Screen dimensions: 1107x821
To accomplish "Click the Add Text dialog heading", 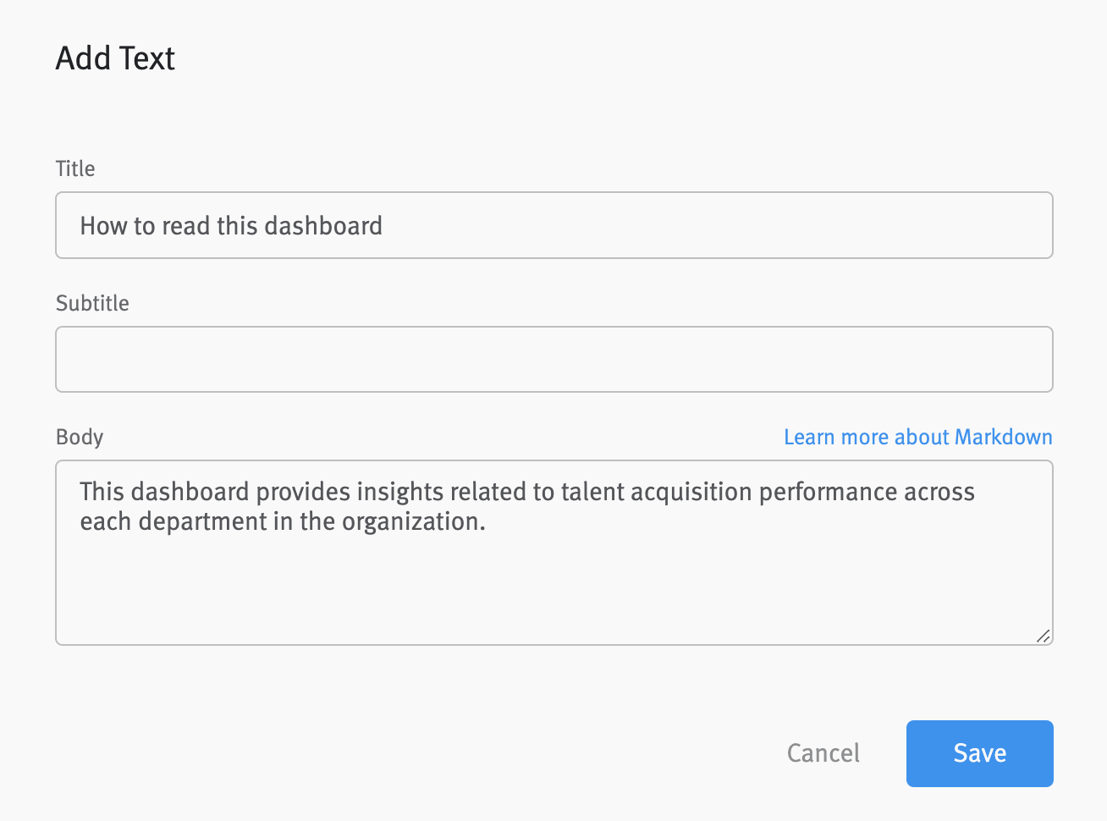I will 115,58.
